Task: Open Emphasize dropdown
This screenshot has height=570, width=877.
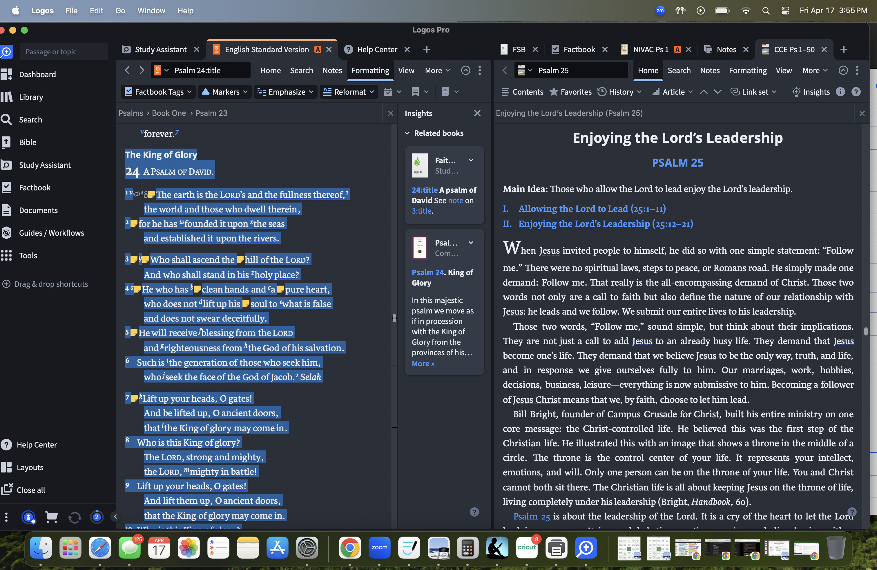Action: pos(285,92)
